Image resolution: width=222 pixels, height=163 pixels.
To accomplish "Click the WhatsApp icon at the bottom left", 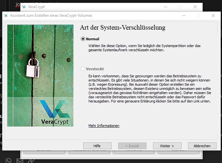I will [x=8, y=161].
